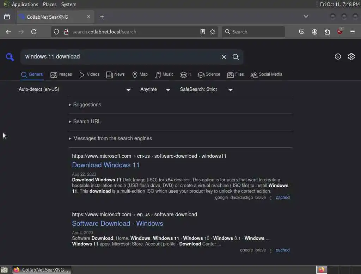
Task: Switch to the News category tab
Action: pos(115,75)
